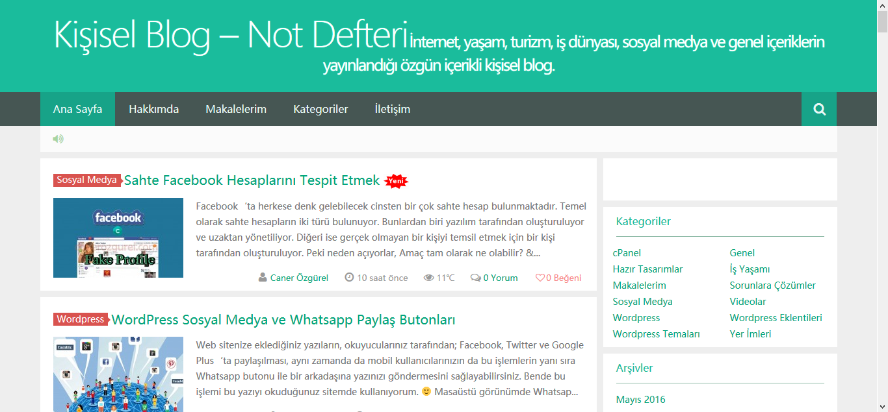Open Makalelerim in the navigation bar
The height and width of the screenshot is (412, 888).
tap(236, 109)
